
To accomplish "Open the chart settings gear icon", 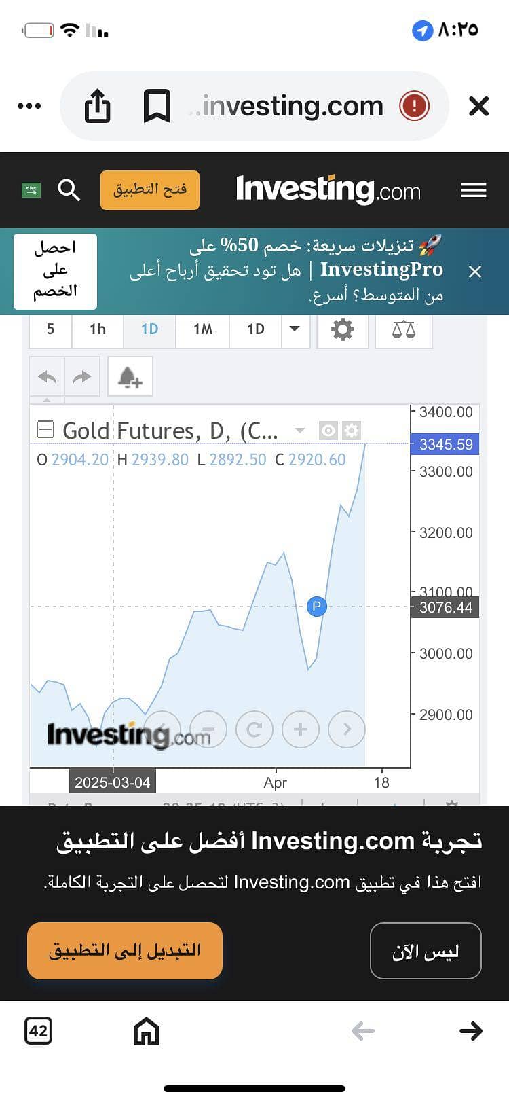I will click(343, 329).
